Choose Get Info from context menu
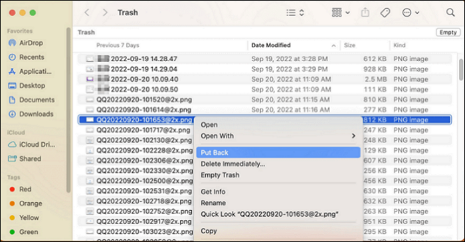Screen dimensions: 465x242 (x=278, y=192)
